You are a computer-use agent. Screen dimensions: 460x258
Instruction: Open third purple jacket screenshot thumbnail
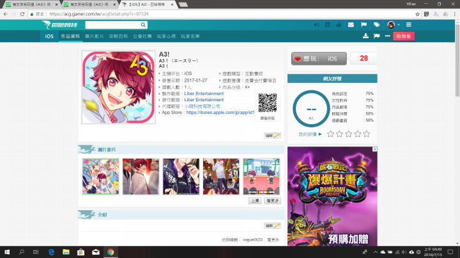click(x=181, y=176)
